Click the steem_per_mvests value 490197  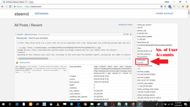(x=140, y=28)
